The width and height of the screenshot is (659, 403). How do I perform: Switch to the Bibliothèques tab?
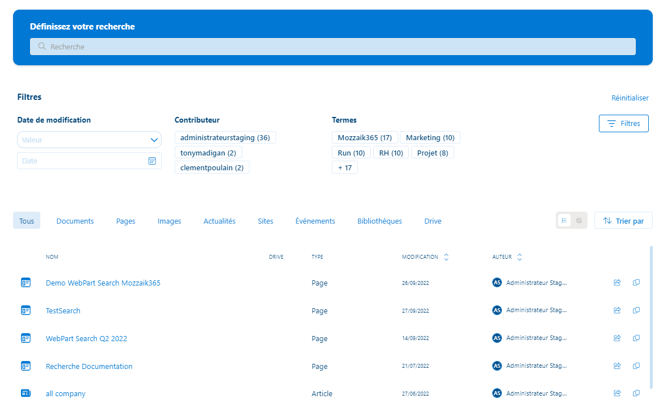[x=379, y=221]
